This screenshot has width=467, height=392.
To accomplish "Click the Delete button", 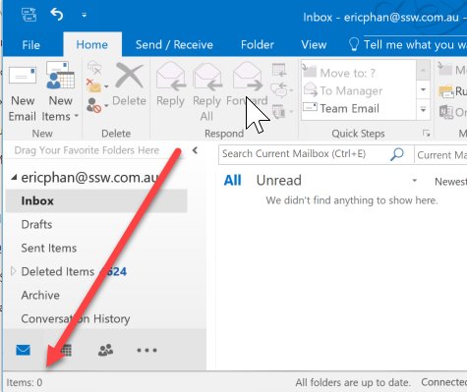I will (129, 85).
